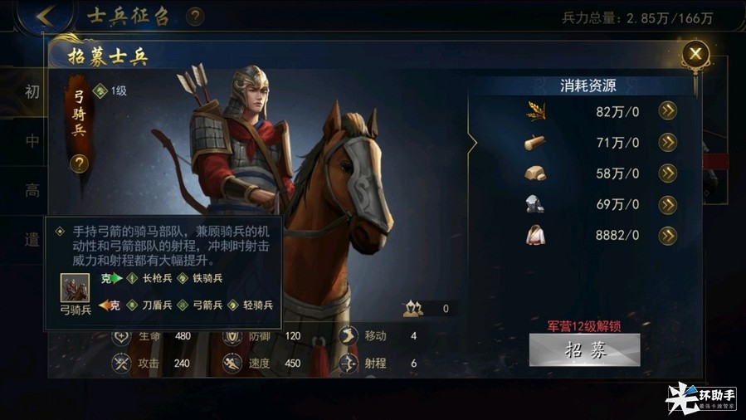The image size is (746, 420).
Task: Tap the cloth garment resource icon
Action: click(x=535, y=235)
